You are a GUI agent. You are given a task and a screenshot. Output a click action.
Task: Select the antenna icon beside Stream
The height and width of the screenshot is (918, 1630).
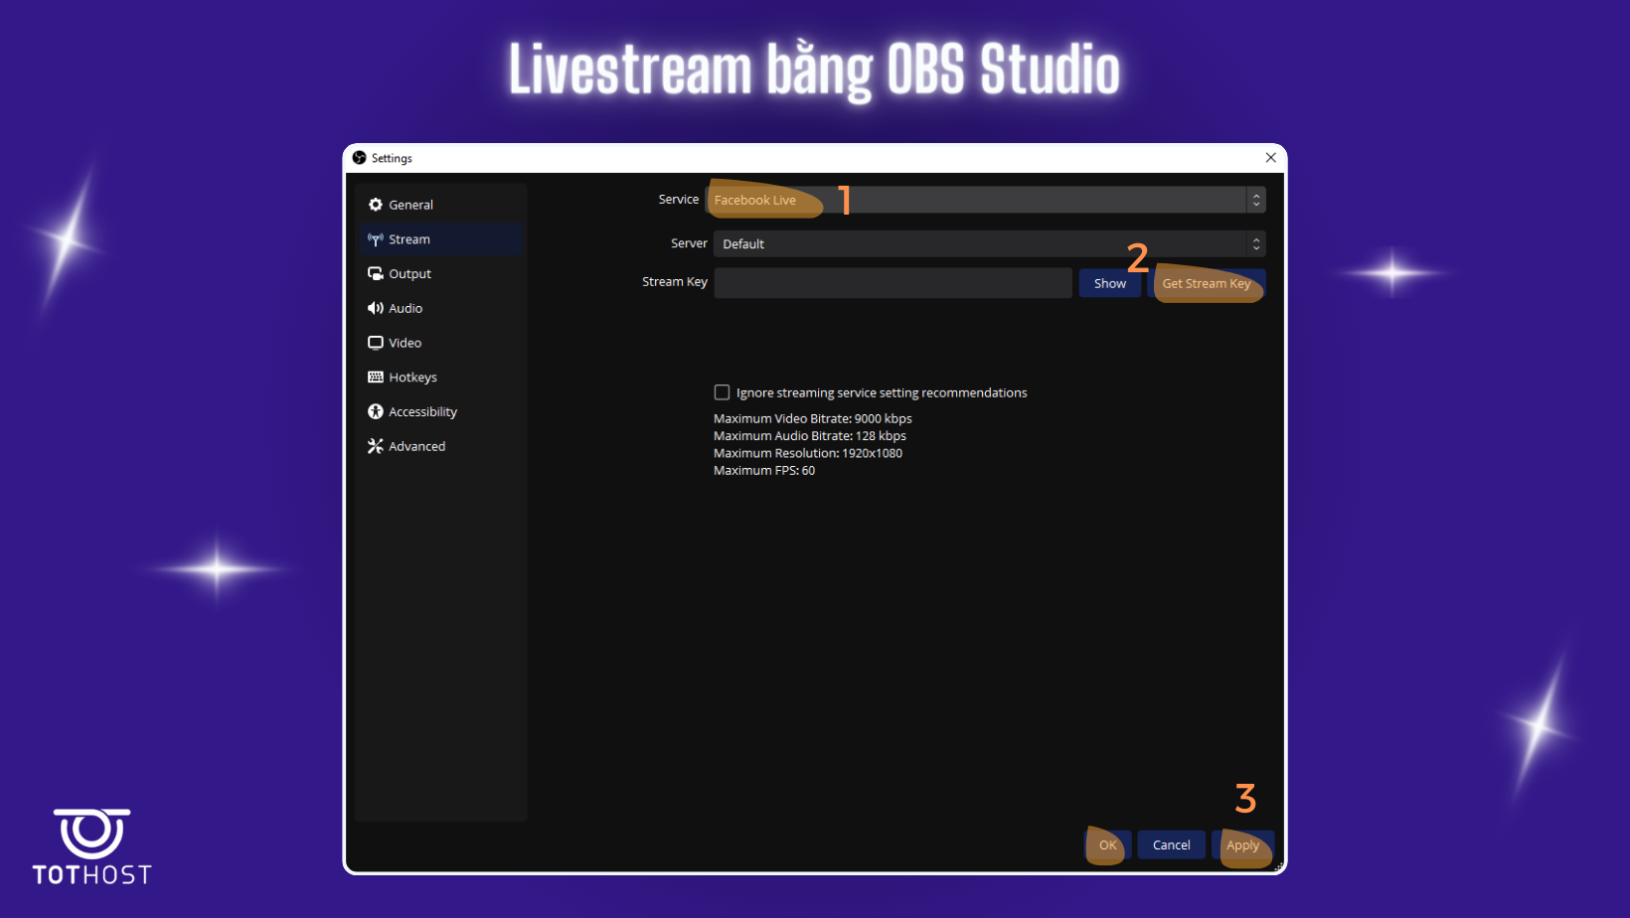click(x=376, y=238)
